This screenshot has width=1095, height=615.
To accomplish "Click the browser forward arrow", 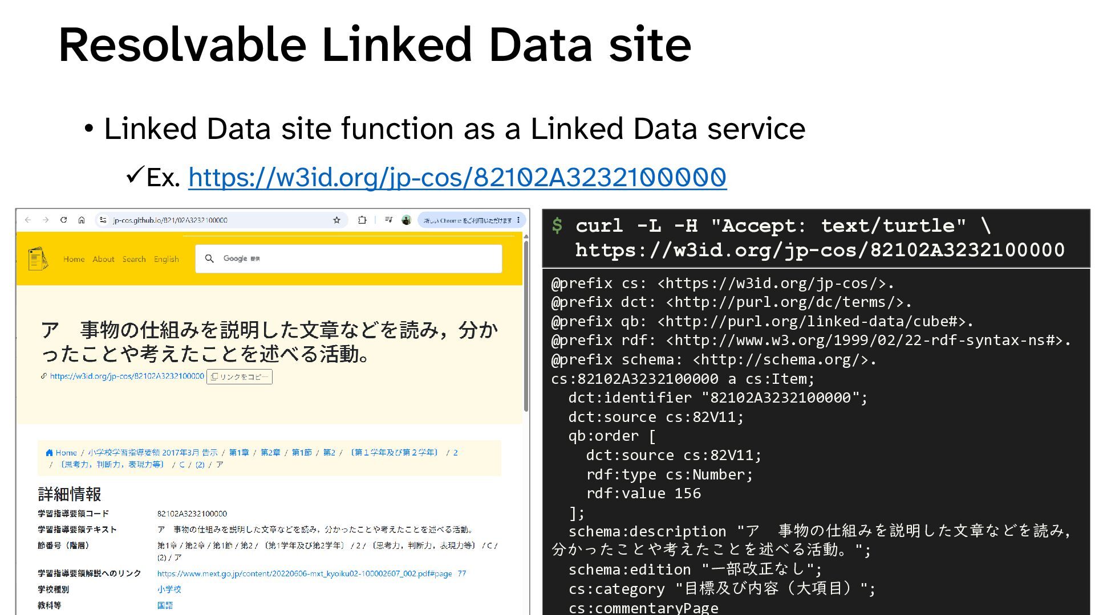I will 46,220.
